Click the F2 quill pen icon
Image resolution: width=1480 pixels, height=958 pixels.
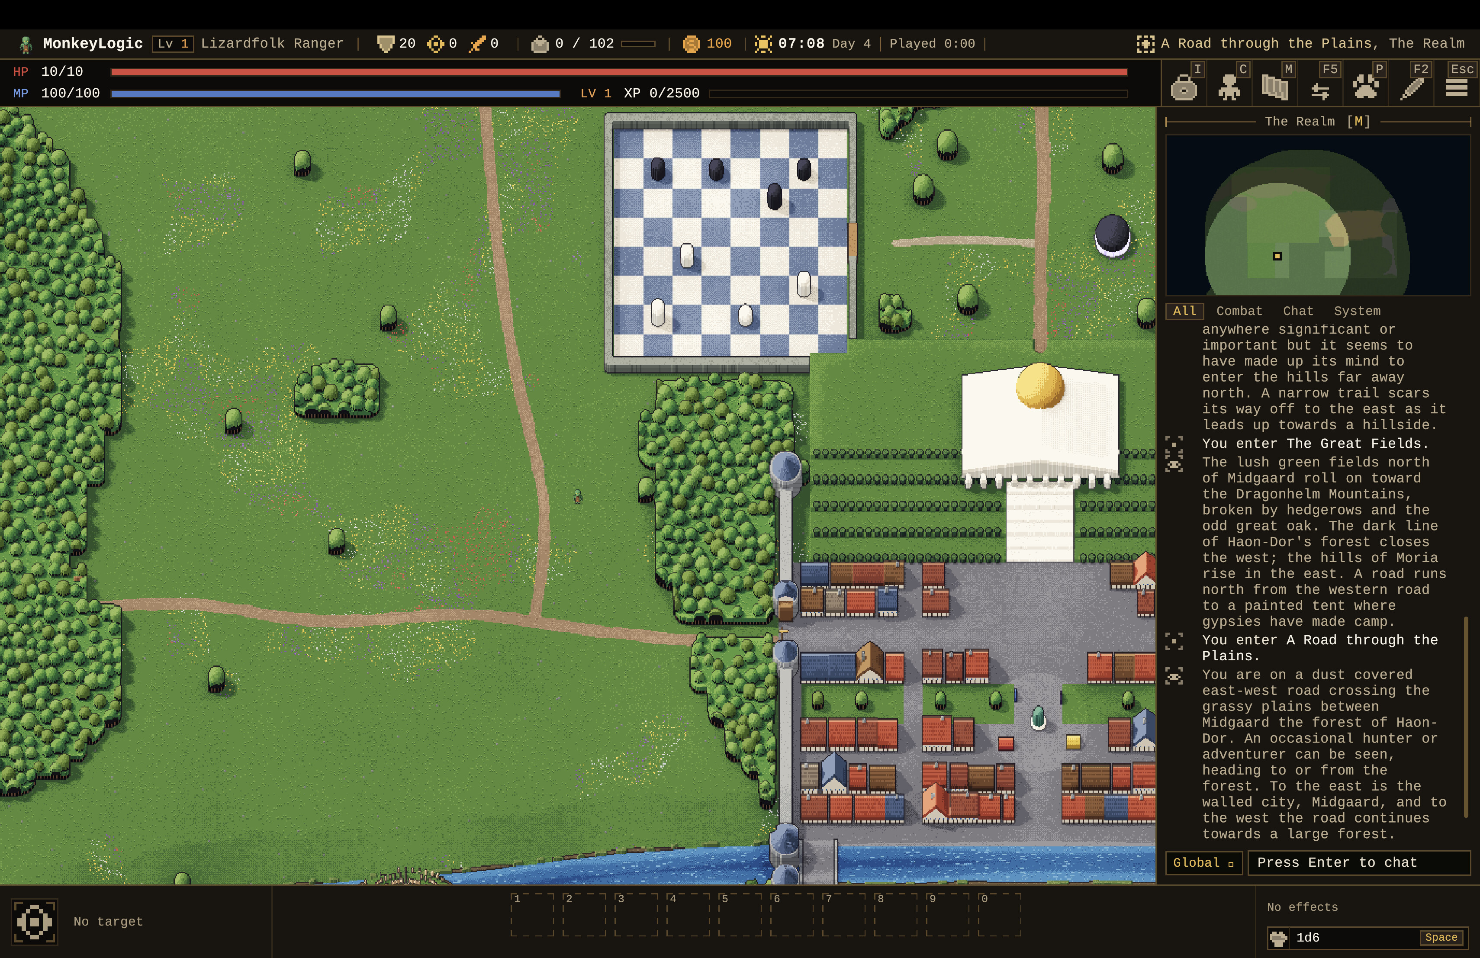coord(1412,88)
